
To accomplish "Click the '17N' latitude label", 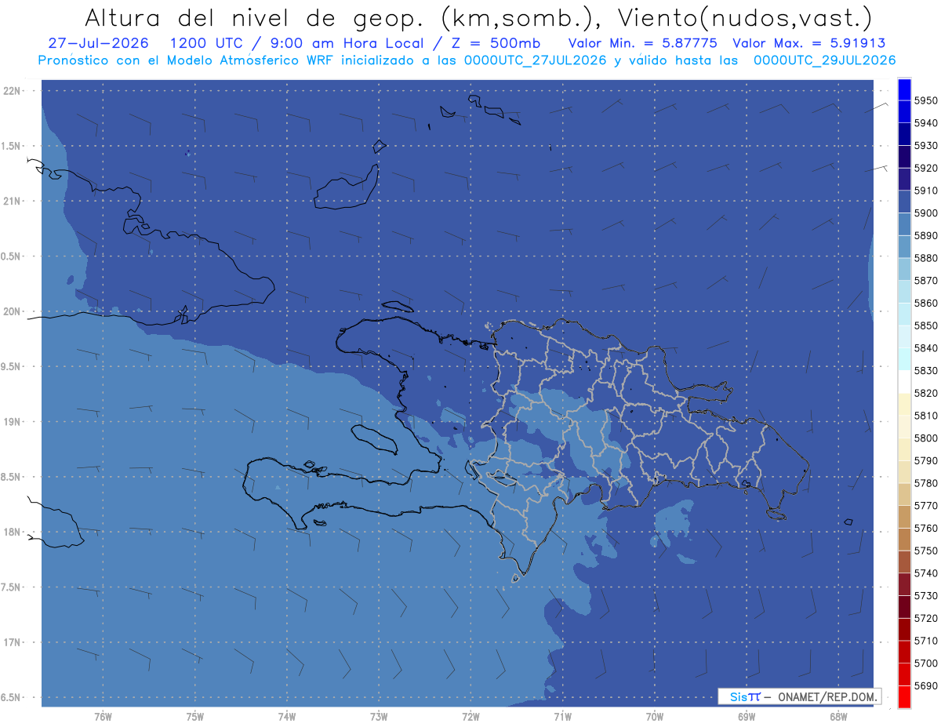I will [x=13, y=642].
